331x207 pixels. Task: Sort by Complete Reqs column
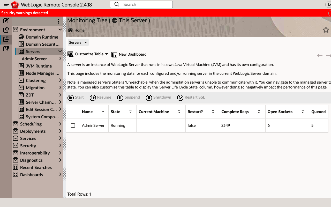pyautogui.click(x=242, y=112)
